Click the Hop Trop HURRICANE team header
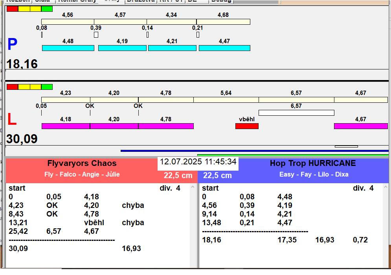This screenshot has height=275, width=391. (312, 163)
